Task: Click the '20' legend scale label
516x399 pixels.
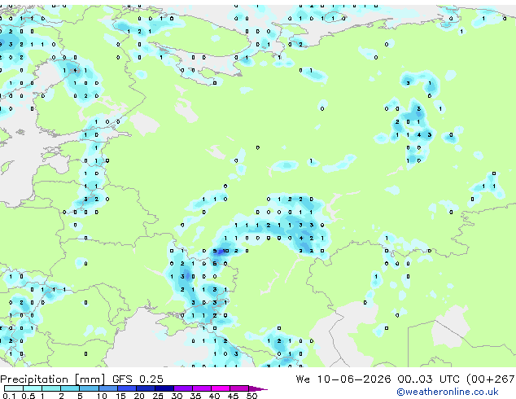Action: (139, 396)
